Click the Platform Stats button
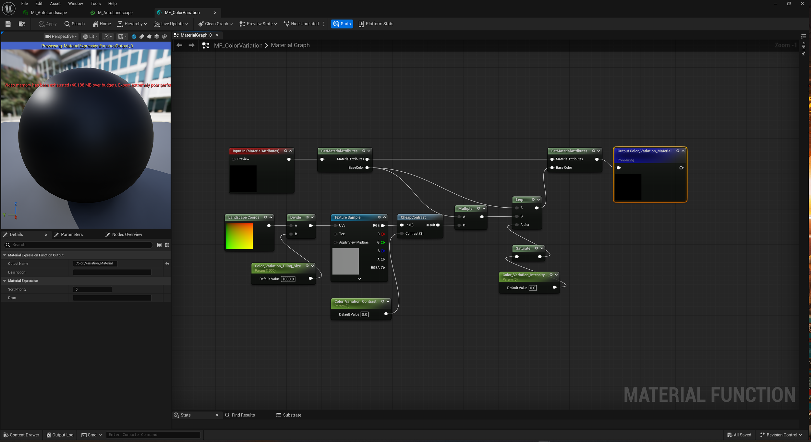Screen dimensions: 811x442 pyautogui.click(x=376, y=24)
